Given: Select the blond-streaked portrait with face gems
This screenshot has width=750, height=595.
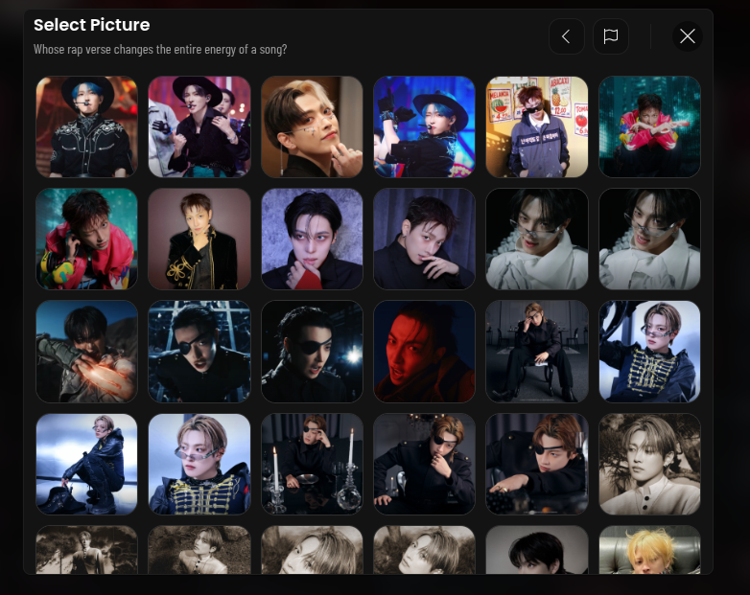Looking at the screenshot, I should [x=312, y=126].
